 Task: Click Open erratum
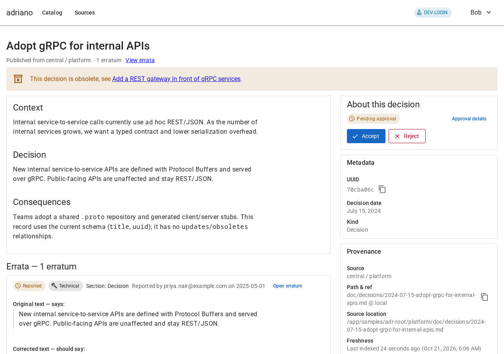click(x=288, y=286)
